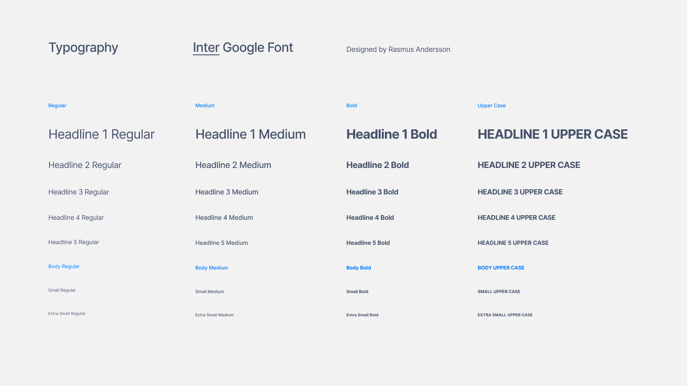Click 'Headline 5 Bold' sample
The image size is (687, 386).
point(368,243)
